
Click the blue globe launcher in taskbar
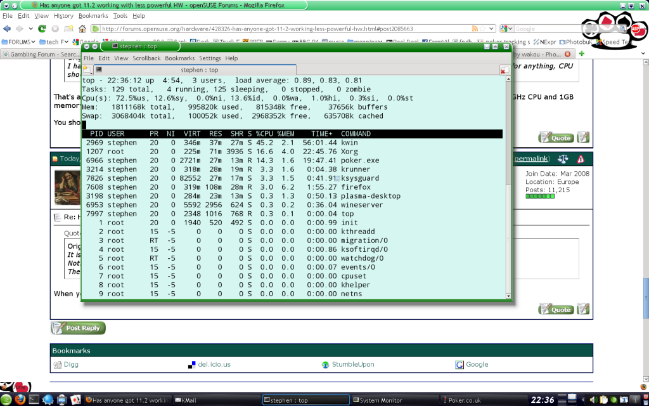pyautogui.click(x=48, y=400)
